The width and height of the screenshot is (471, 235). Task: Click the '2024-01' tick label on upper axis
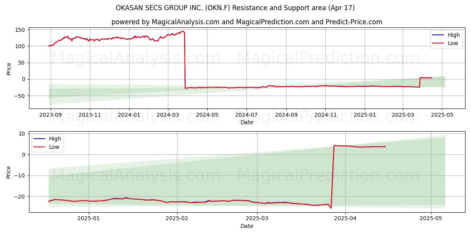click(129, 115)
